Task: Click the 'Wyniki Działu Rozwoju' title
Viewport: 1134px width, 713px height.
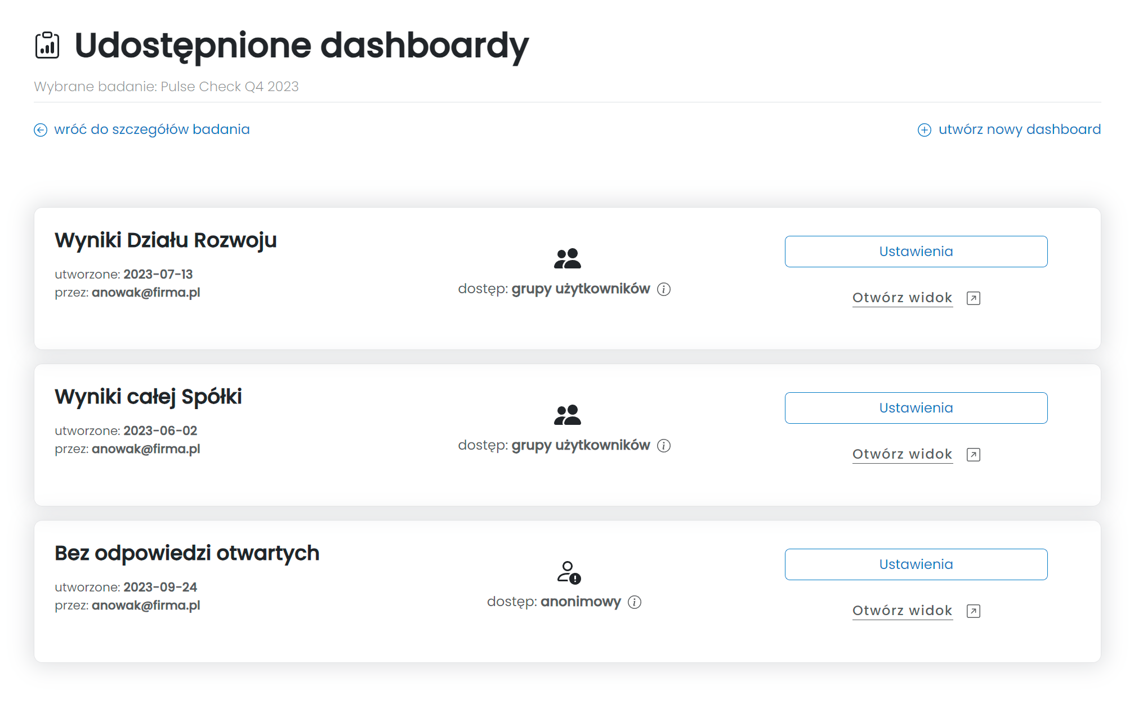Action: [x=166, y=240]
